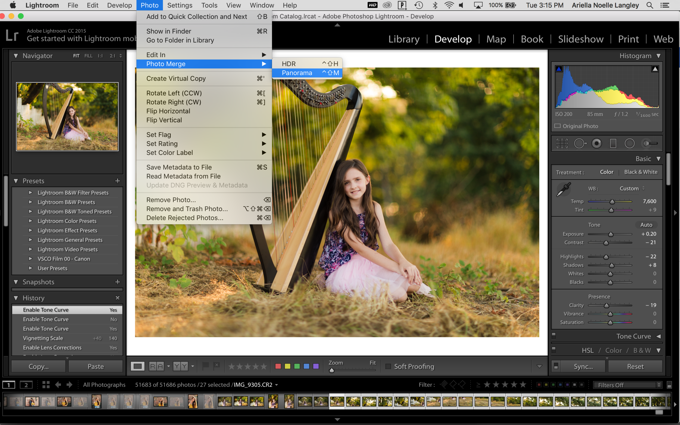The height and width of the screenshot is (425, 680).
Task: Select the Graduated Filter tool
Action: pos(613,143)
